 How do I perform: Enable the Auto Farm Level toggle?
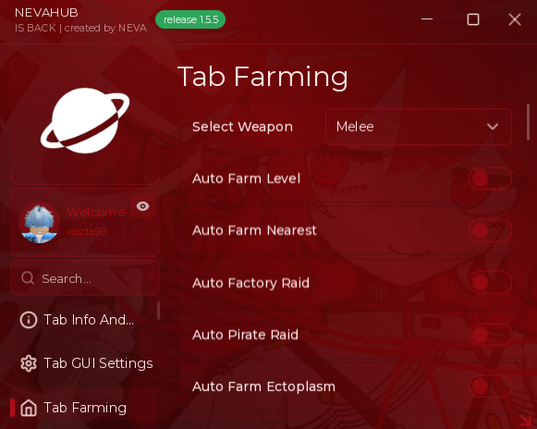pyautogui.click(x=490, y=178)
